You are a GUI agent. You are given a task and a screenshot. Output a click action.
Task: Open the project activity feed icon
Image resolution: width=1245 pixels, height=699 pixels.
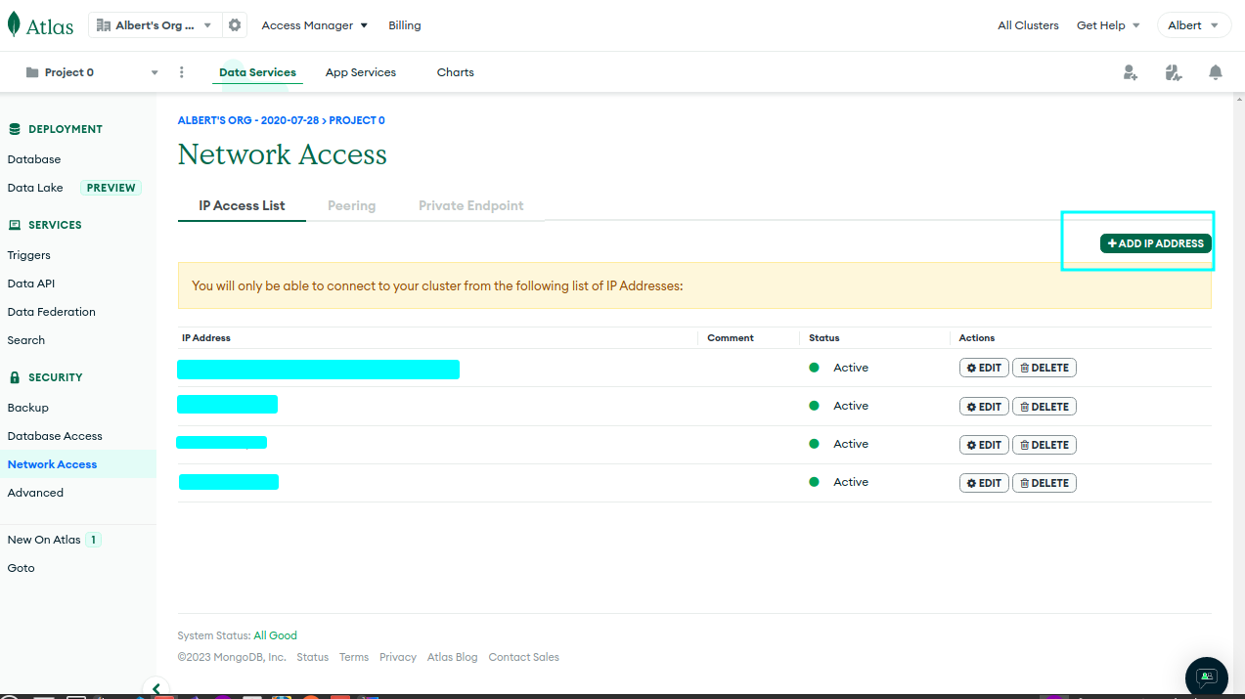pos(1174,72)
